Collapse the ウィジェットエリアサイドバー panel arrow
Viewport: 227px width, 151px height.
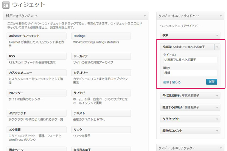[x=221, y=16]
